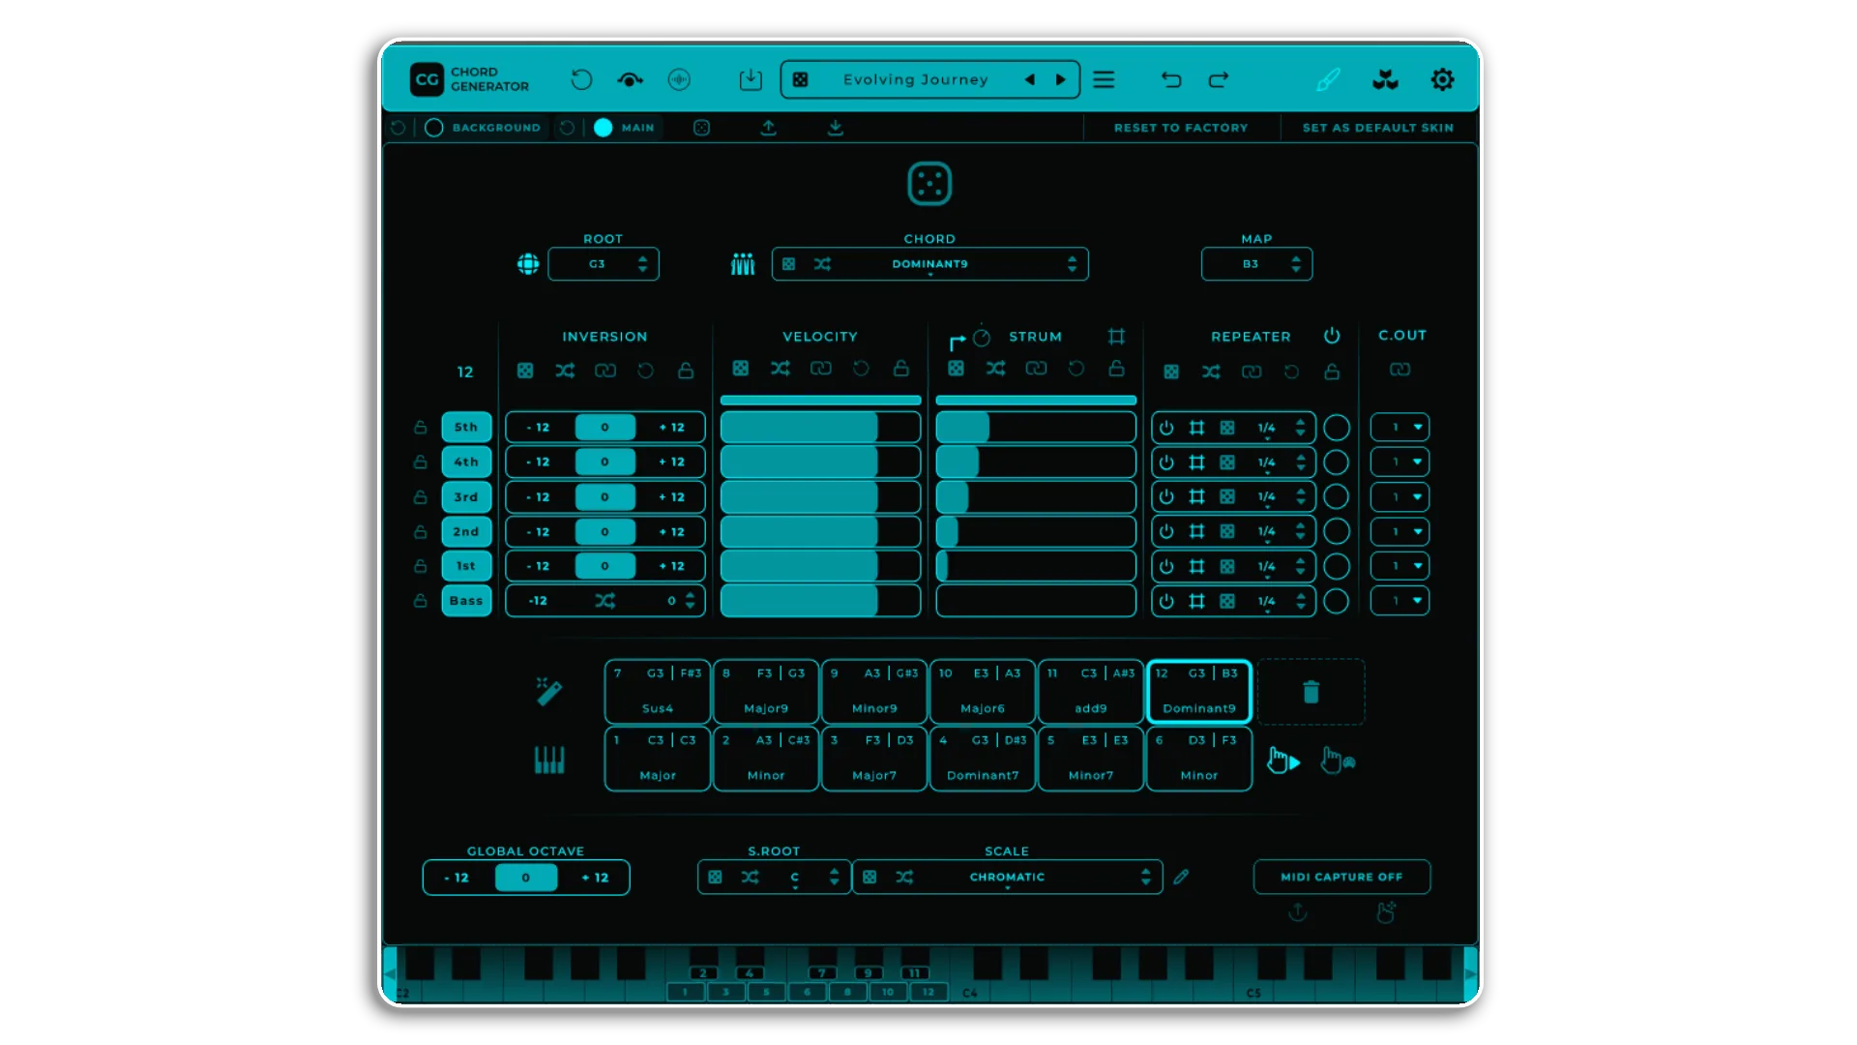The image size is (1857, 1045).
Task: Toggle the lock for the 5th row
Action: pos(420,427)
